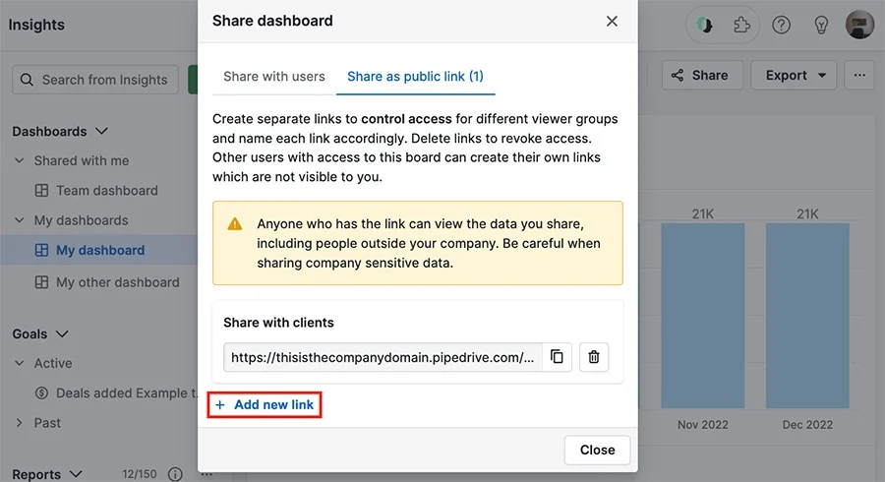Close the Share dashboard dialog with X
The image size is (885, 482).
[x=612, y=22]
